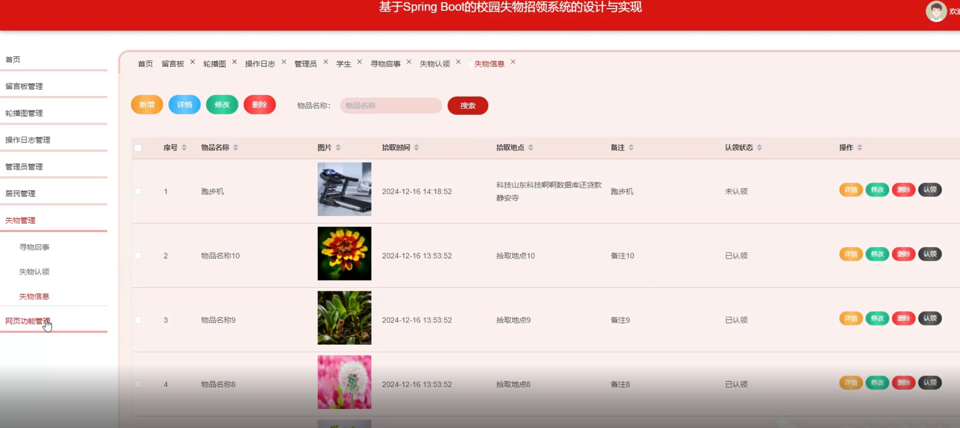Close the 轮播图 tab with X icon
The height and width of the screenshot is (428, 960).
click(x=234, y=62)
